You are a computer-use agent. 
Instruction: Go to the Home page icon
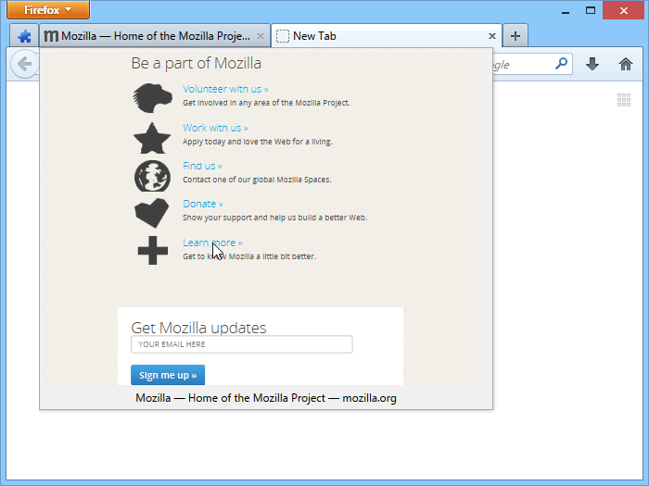coord(626,65)
